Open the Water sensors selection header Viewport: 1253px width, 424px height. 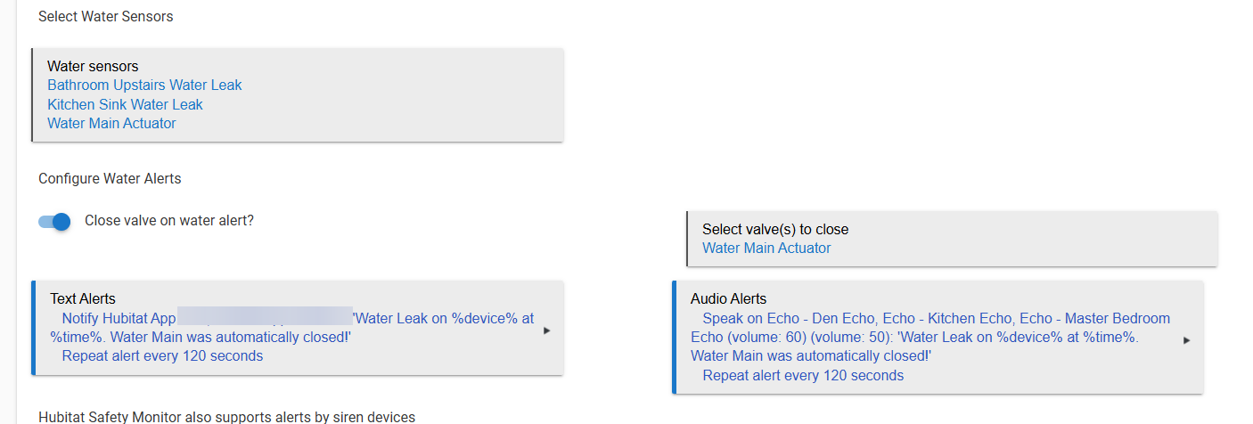click(93, 66)
